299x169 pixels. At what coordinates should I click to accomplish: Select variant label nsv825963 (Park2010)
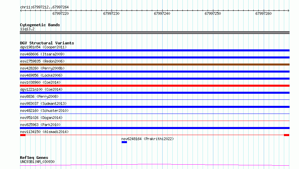(x=40, y=125)
